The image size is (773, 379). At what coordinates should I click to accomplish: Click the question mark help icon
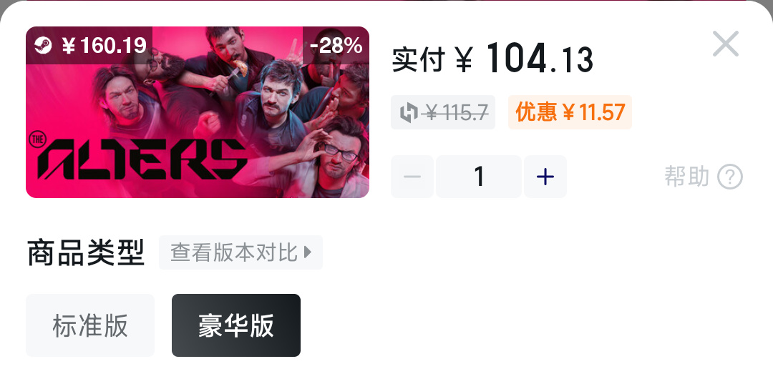[x=729, y=177]
